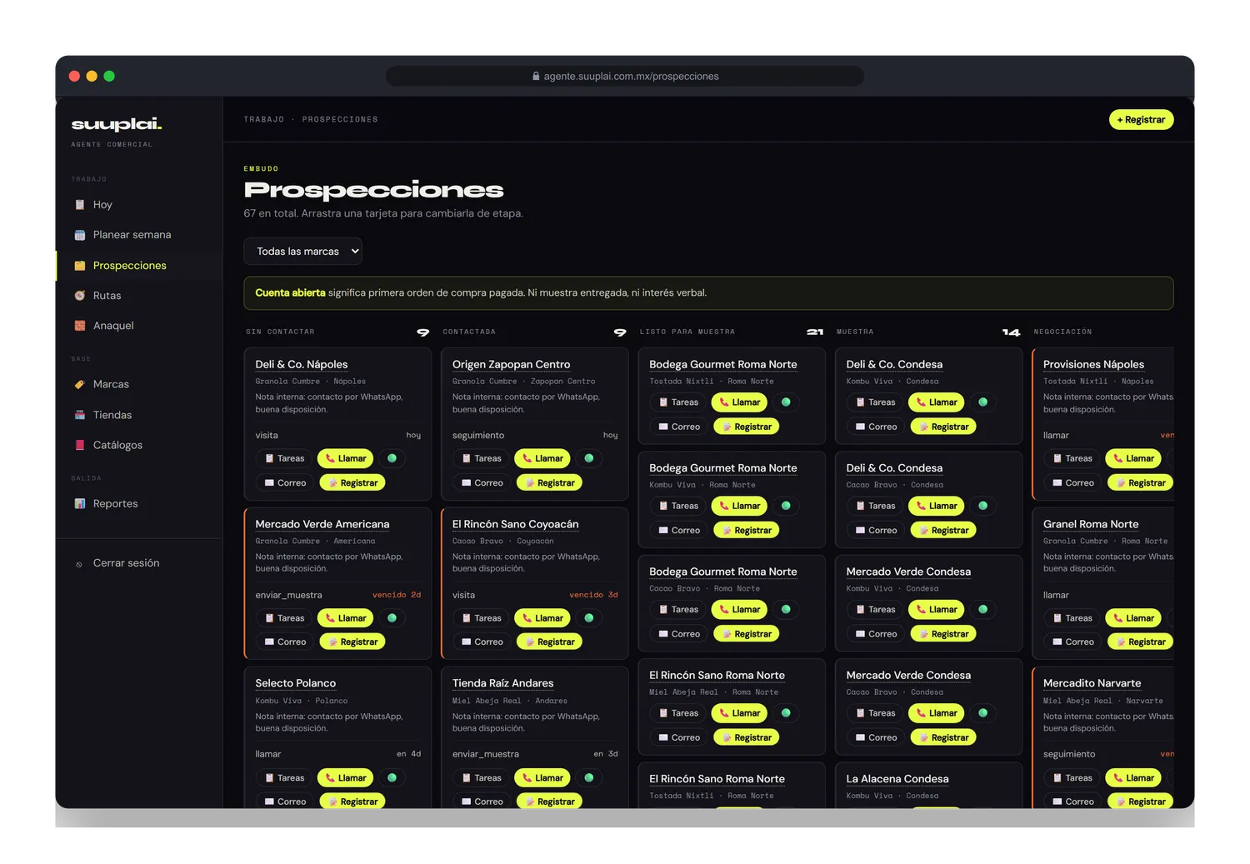This screenshot has width=1250, height=864.
Task: Click Registrar on Bodega Gourmet Kombu Viva card
Action: [x=747, y=530]
